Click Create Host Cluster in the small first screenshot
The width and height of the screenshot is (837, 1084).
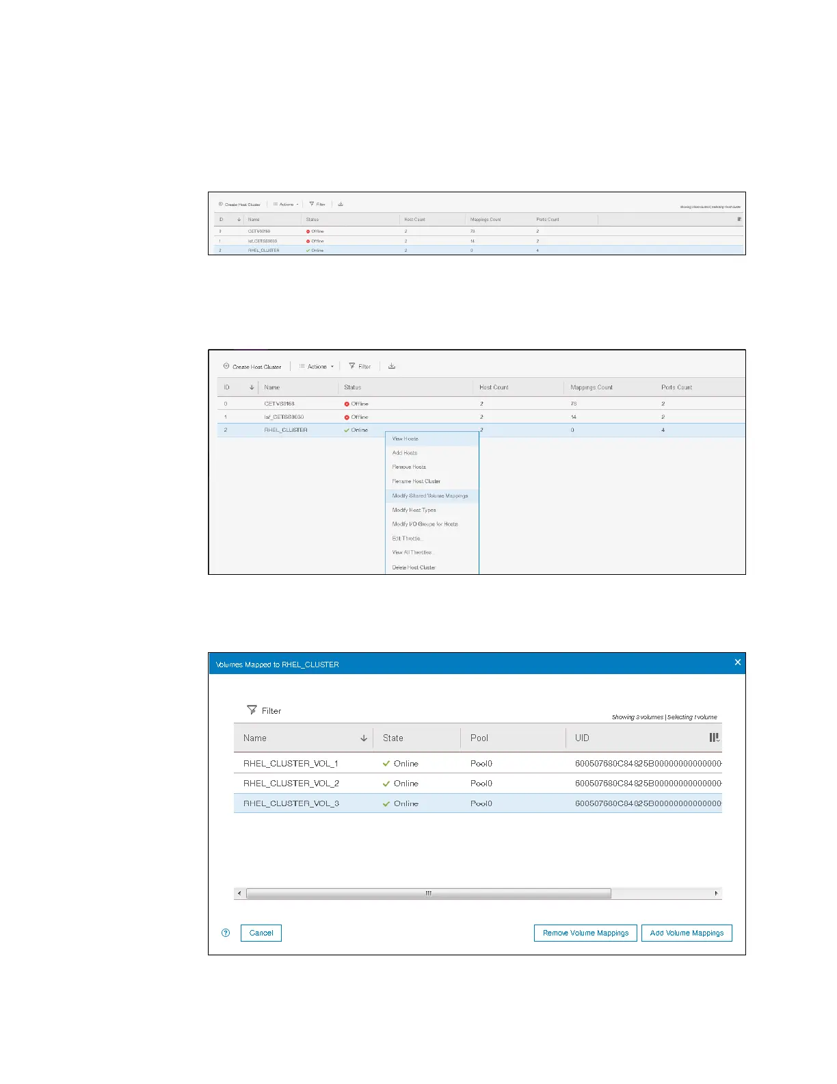240,205
